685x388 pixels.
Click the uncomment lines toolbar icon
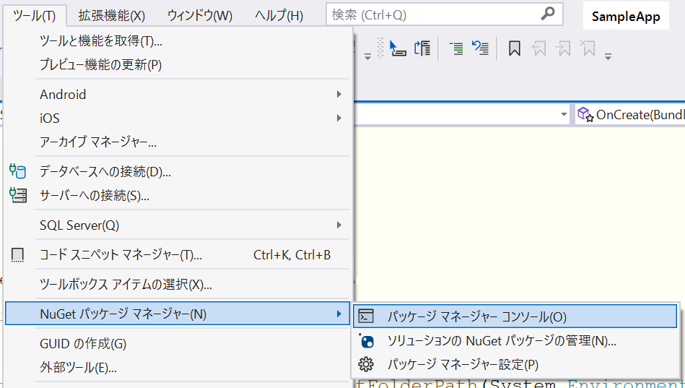pyautogui.click(x=480, y=48)
